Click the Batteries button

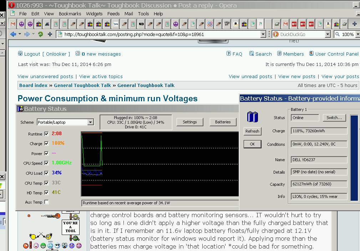223,122
